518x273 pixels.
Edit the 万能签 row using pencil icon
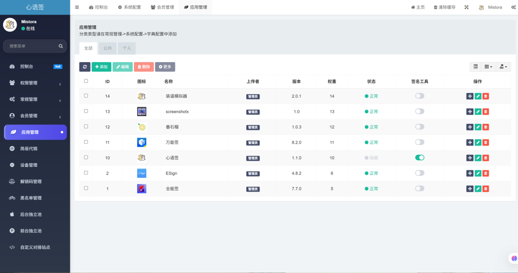tap(478, 142)
